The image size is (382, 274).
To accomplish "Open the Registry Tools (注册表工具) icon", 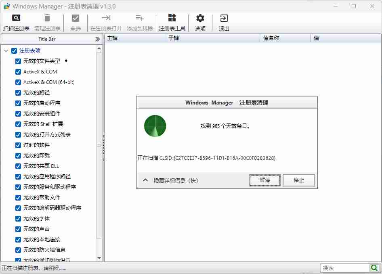I will click(172, 18).
